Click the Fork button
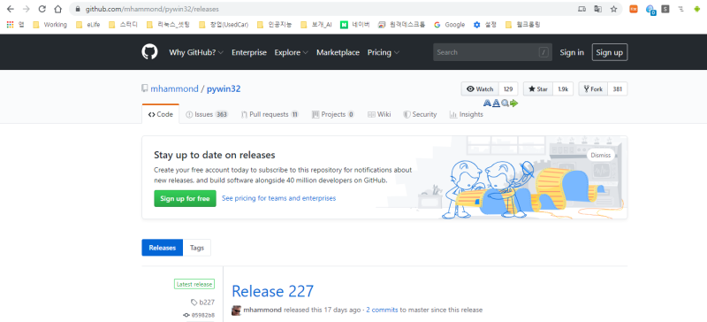This screenshot has width=707, height=322. click(593, 89)
